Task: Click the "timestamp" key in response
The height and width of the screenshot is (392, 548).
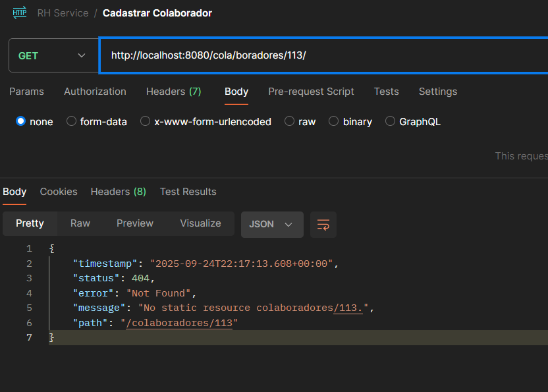Action: pos(105,264)
